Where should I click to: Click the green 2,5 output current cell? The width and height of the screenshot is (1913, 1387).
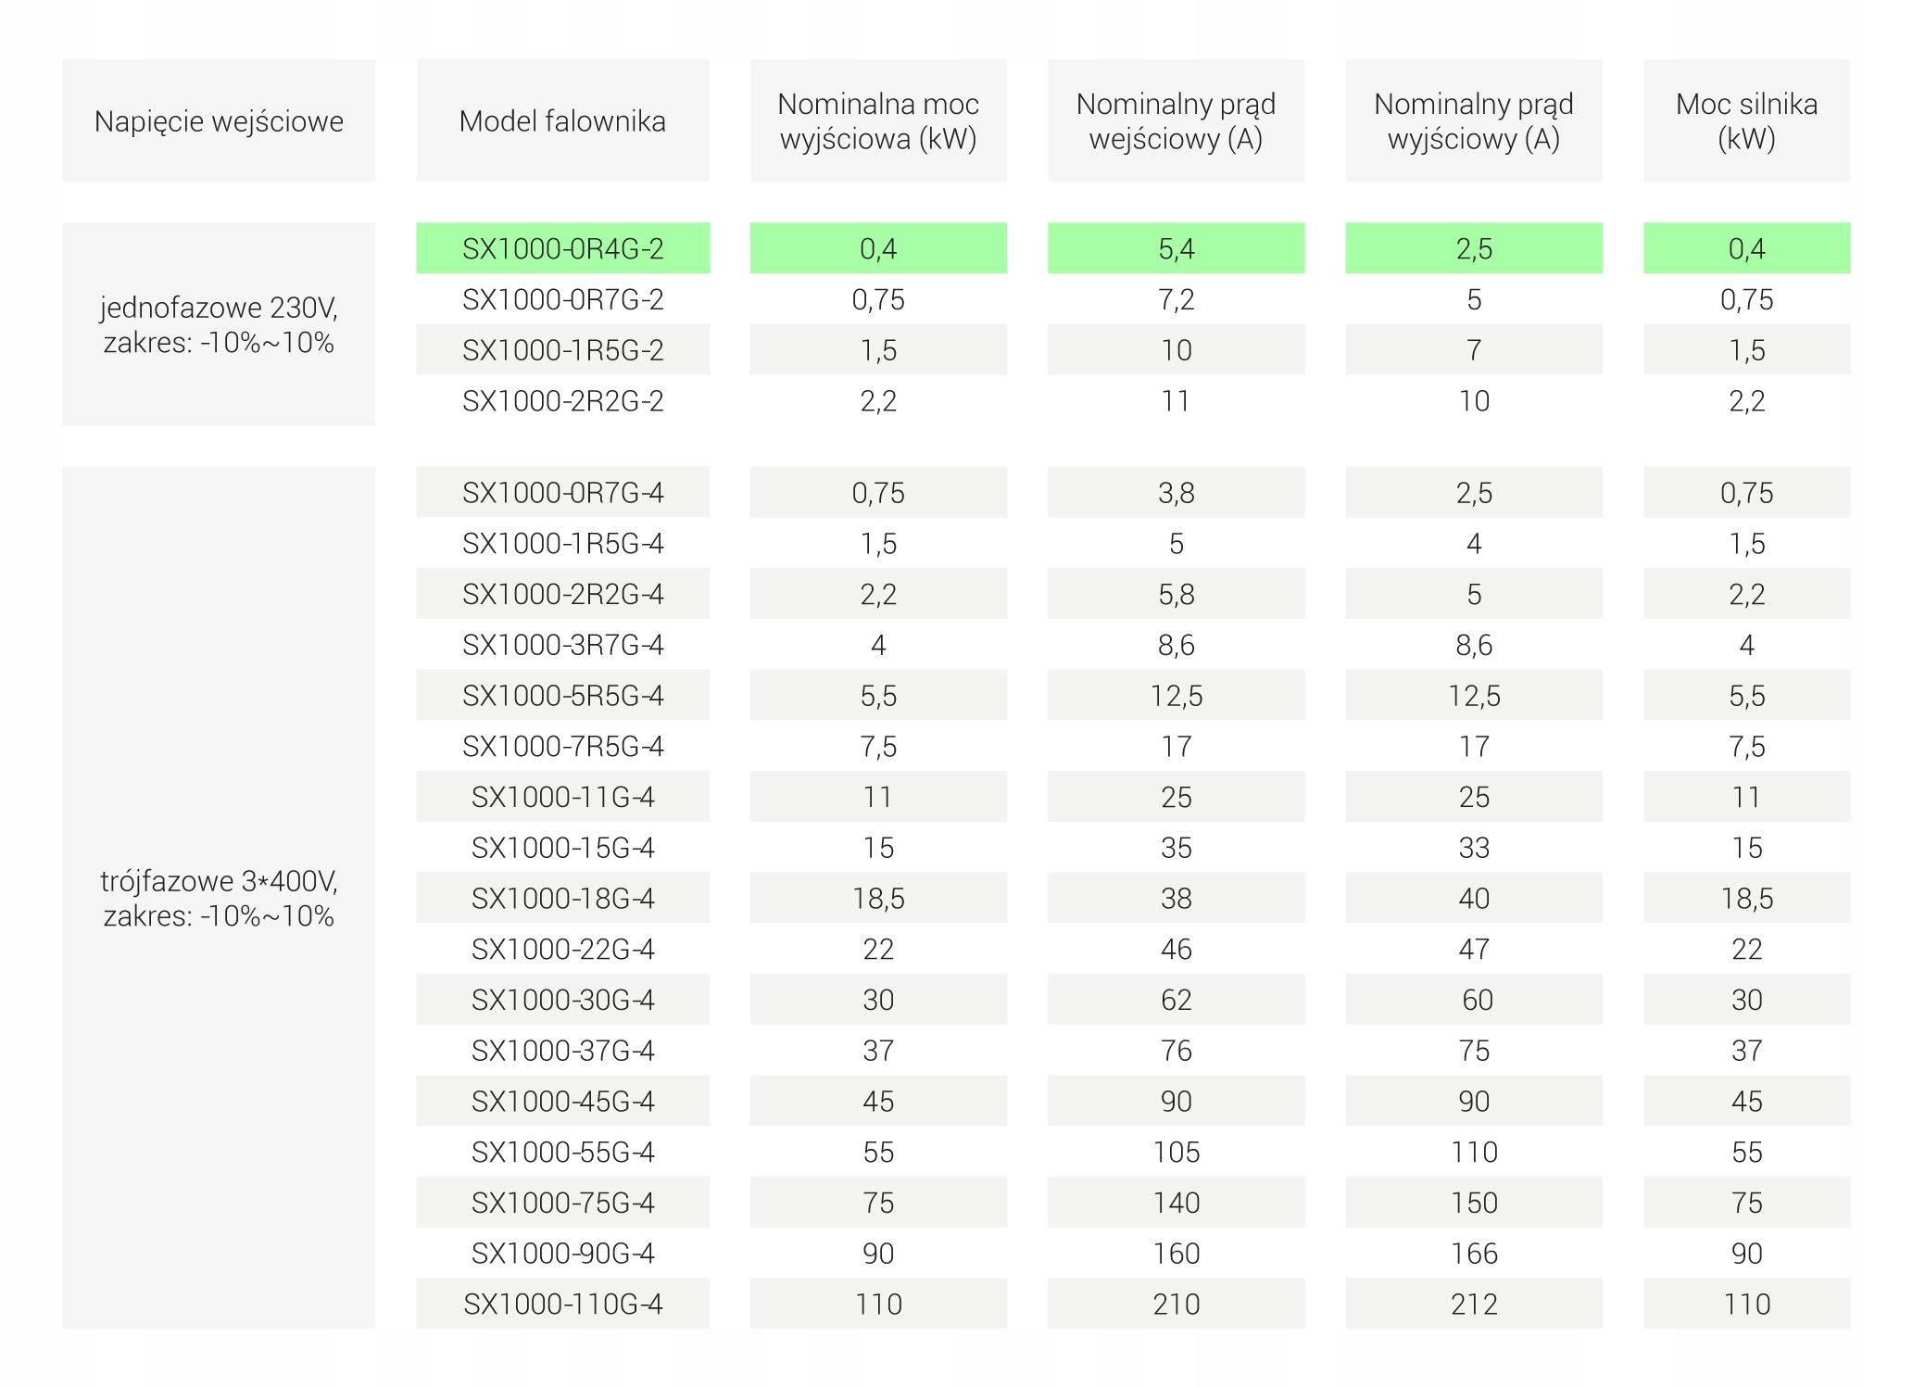pos(1473,248)
